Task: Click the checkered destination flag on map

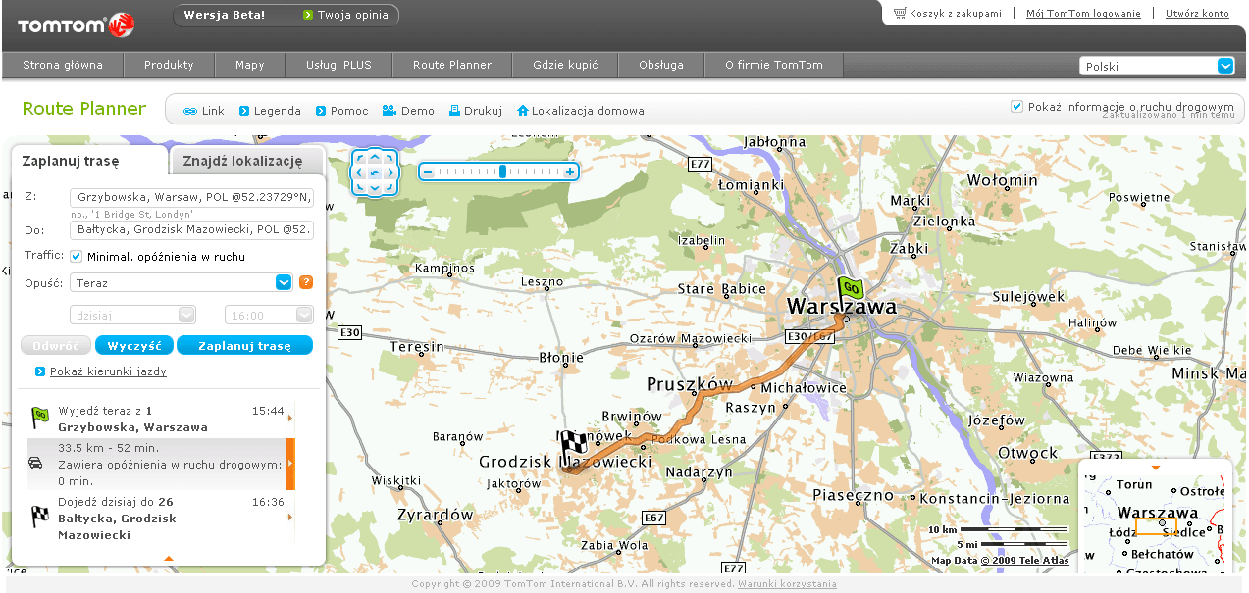Action: coord(572,447)
